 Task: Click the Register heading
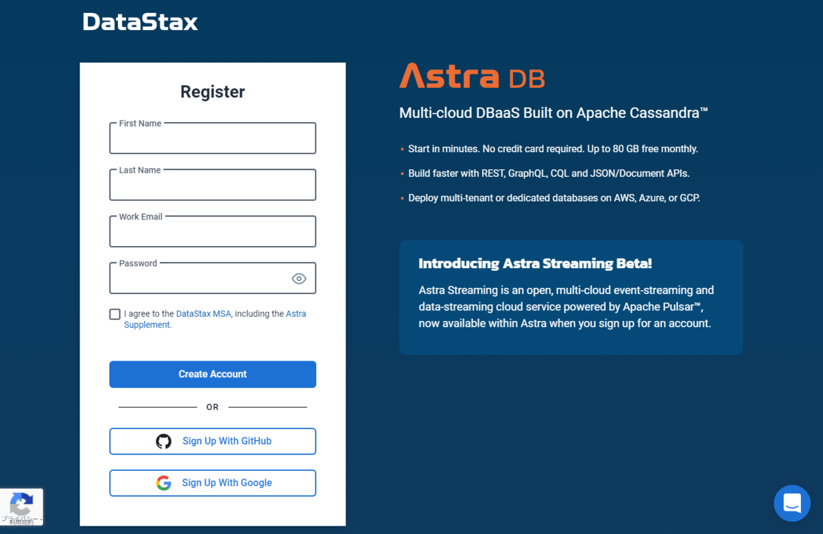click(213, 92)
